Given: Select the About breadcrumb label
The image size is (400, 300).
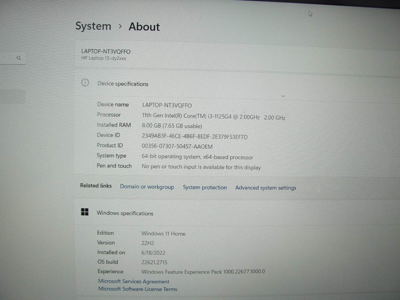Looking at the screenshot, I should pos(144,27).
